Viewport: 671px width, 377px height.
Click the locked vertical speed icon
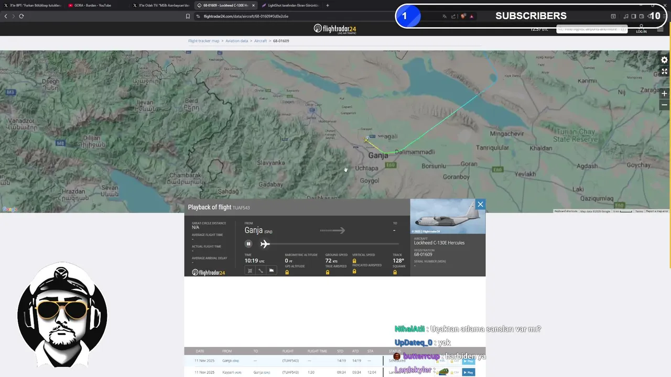click(354, 261)
